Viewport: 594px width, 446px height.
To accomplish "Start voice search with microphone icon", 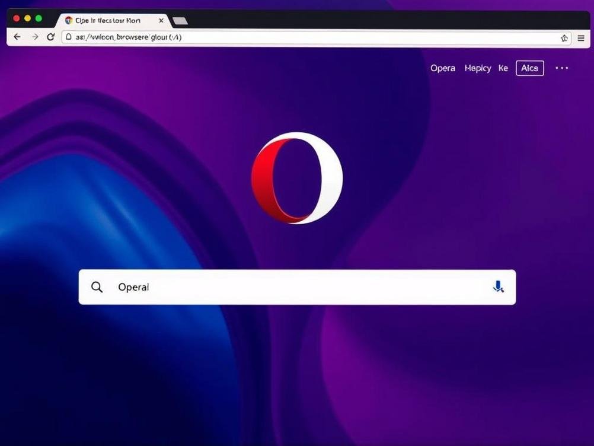I will [x=498, y=287].
